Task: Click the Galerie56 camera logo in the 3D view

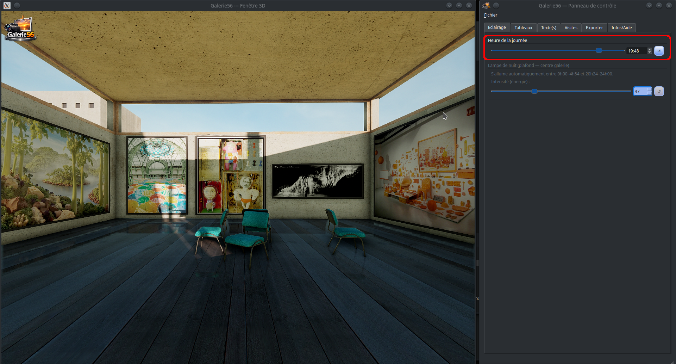Action: pyautogui.click(x=20, y=29)
